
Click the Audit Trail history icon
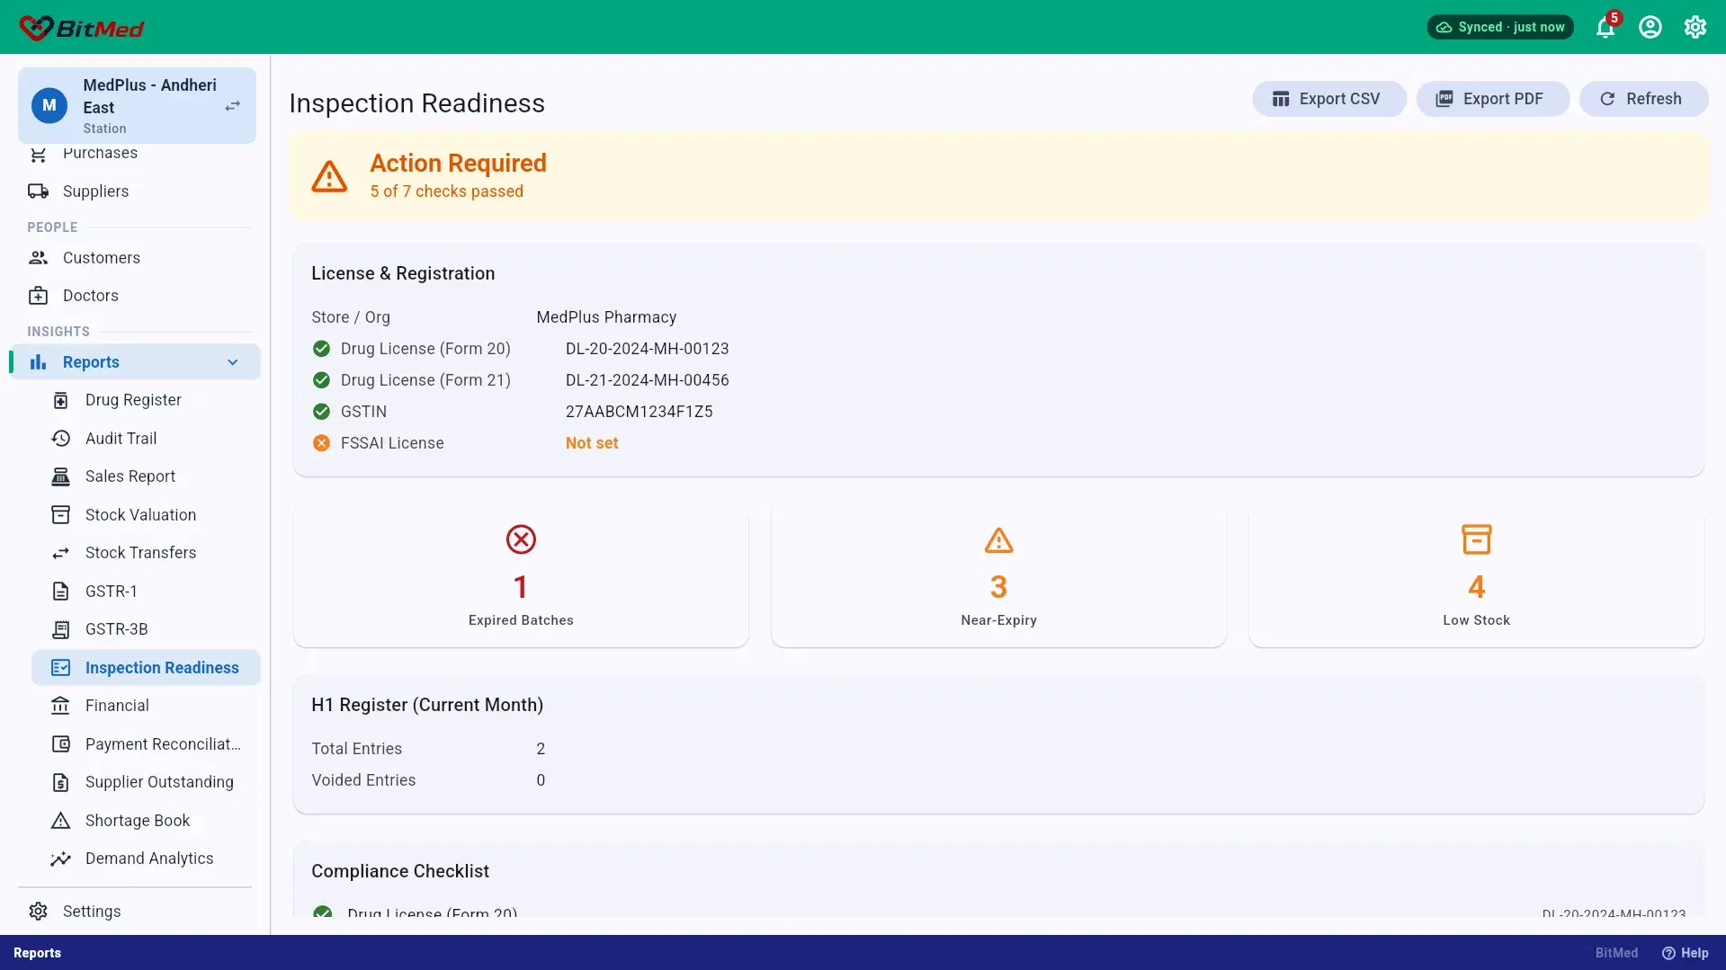coord(60,439)
